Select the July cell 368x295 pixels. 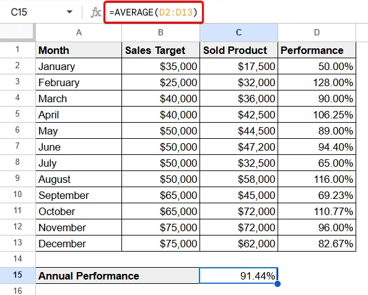(x=79, y=163)
